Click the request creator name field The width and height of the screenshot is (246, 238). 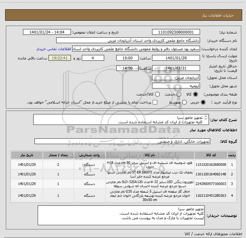click(136, 49)
